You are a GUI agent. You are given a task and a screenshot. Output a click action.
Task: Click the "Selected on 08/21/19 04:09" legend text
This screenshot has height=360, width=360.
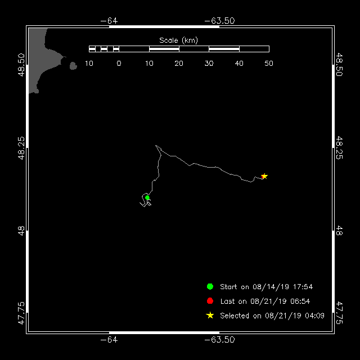coord(272,316)
